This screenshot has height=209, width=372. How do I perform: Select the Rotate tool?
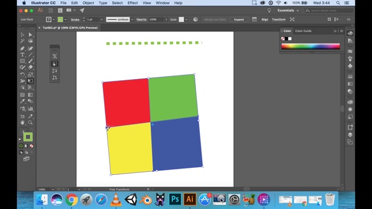pos(22,75)
